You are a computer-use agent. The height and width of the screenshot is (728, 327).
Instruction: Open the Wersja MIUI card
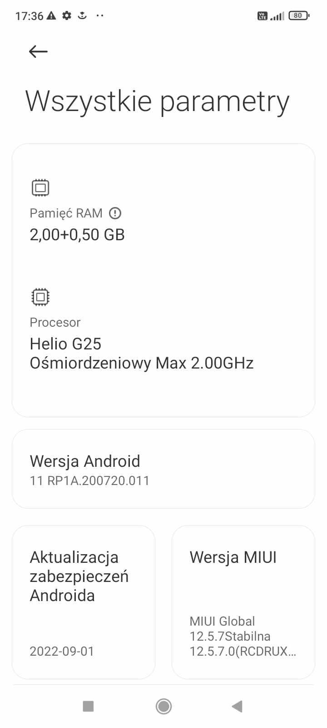(x=243, y=602)
